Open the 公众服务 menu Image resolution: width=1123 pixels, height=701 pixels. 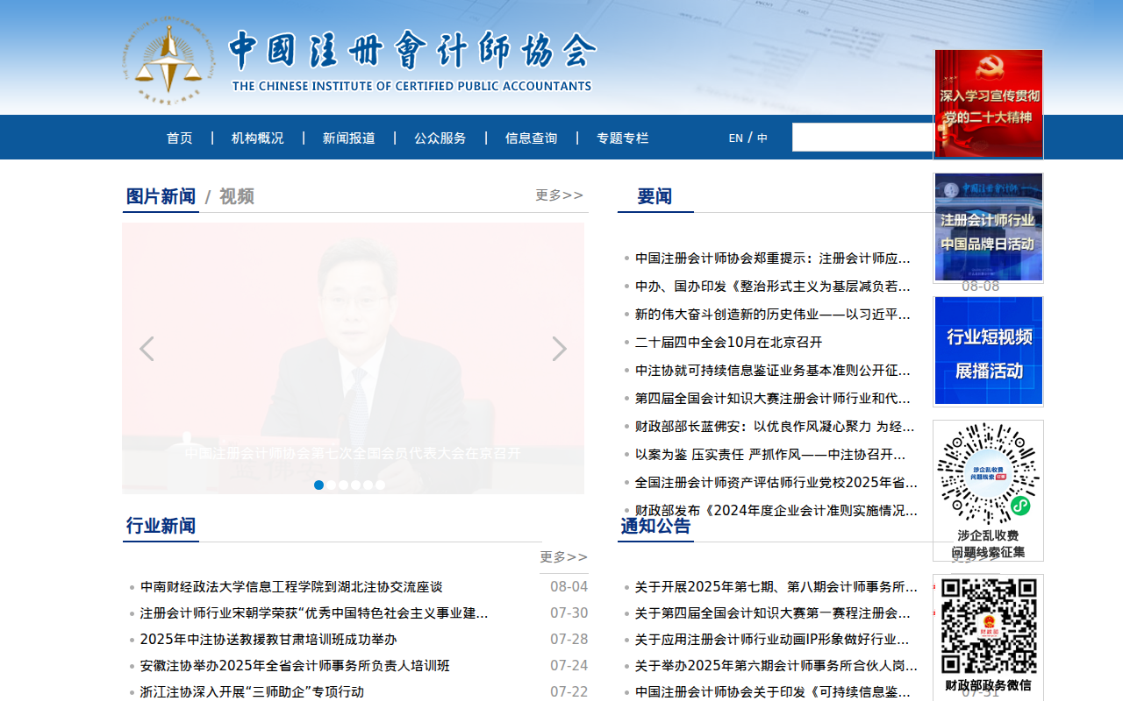click(x=440, y=138)
